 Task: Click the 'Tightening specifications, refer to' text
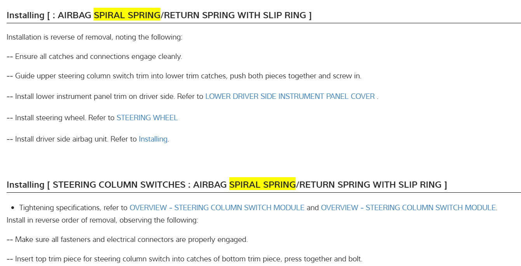(x=73, y=207)
